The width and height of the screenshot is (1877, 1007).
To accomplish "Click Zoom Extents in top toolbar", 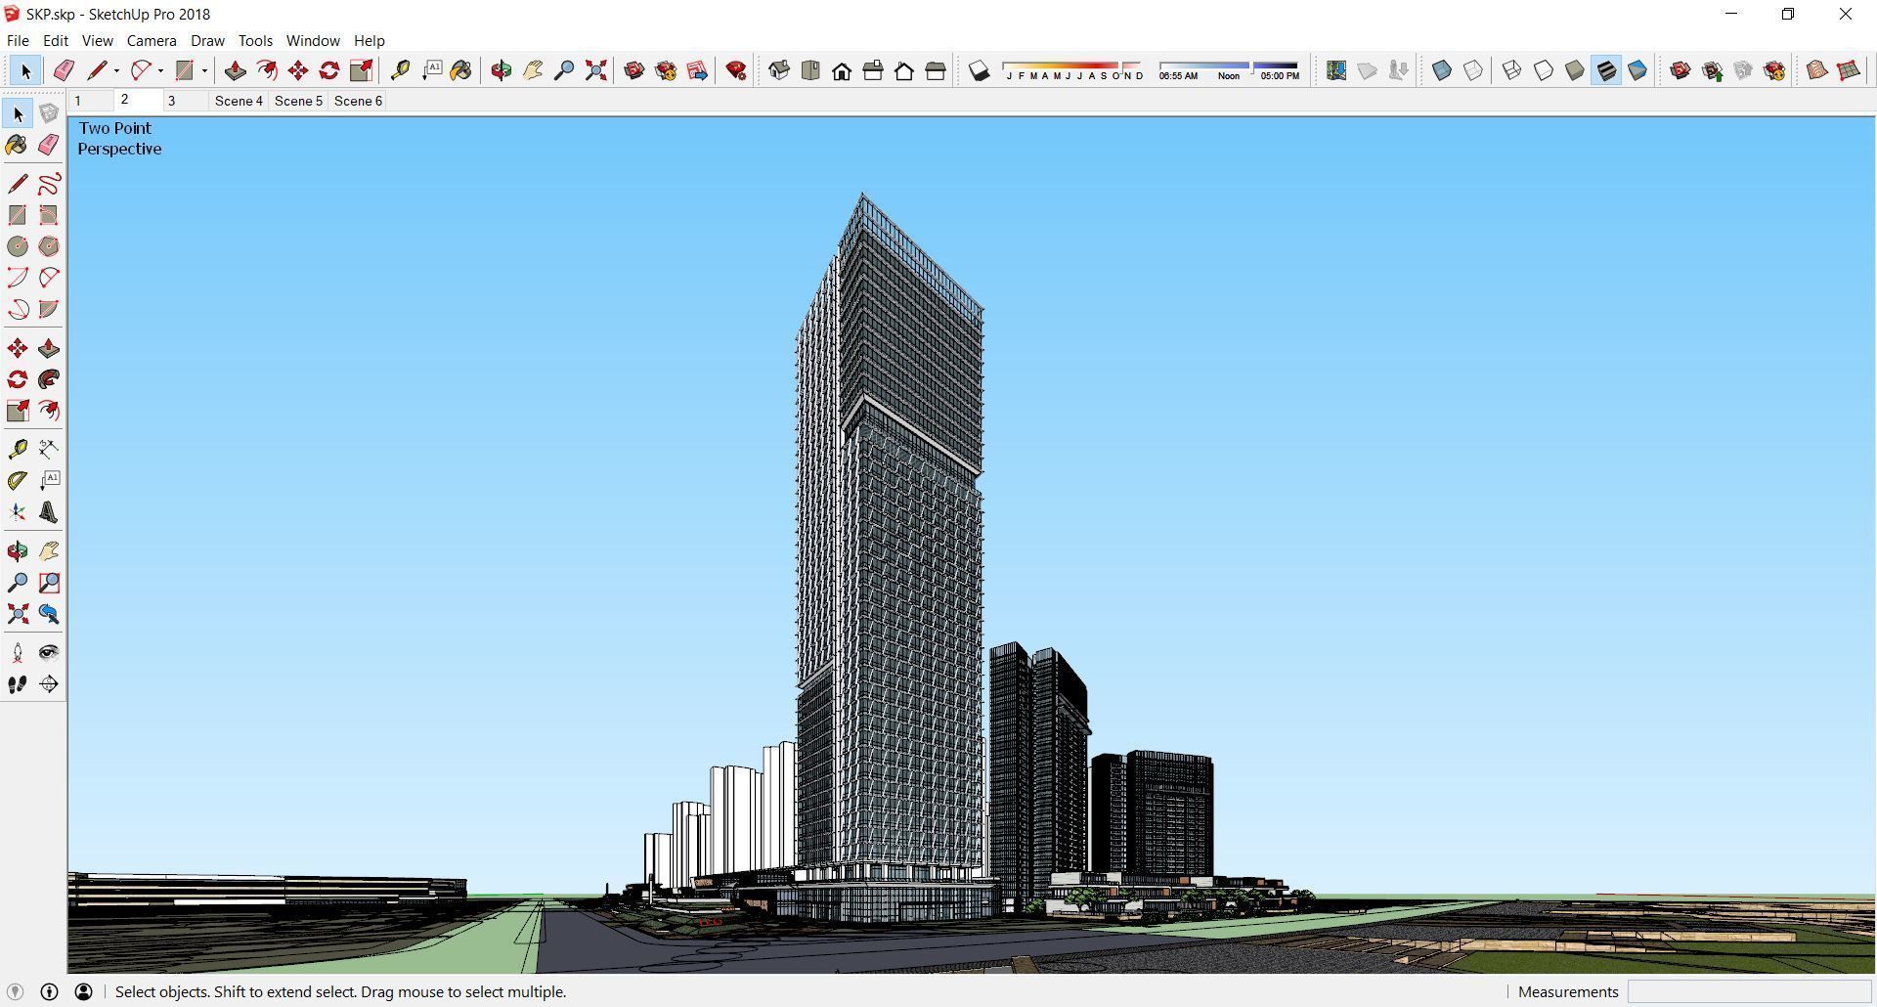I will [x=595, y=70].
